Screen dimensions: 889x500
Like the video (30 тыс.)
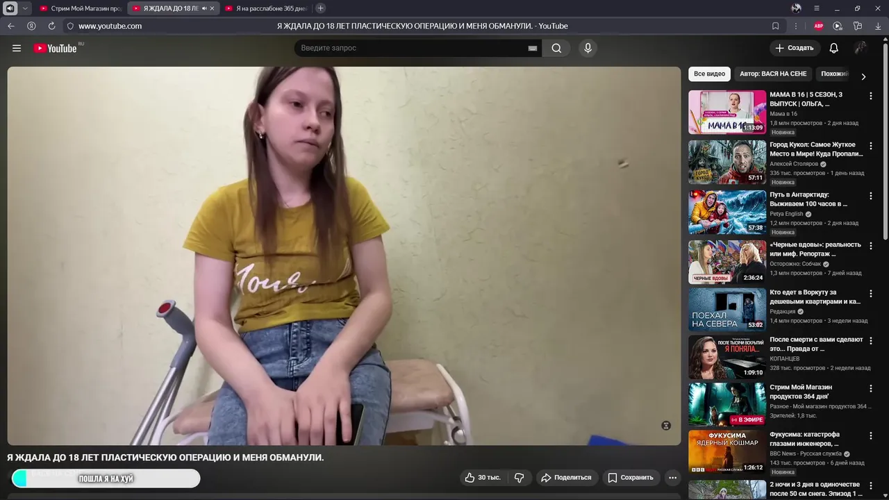pyautogui.click(x=483, y=477)
